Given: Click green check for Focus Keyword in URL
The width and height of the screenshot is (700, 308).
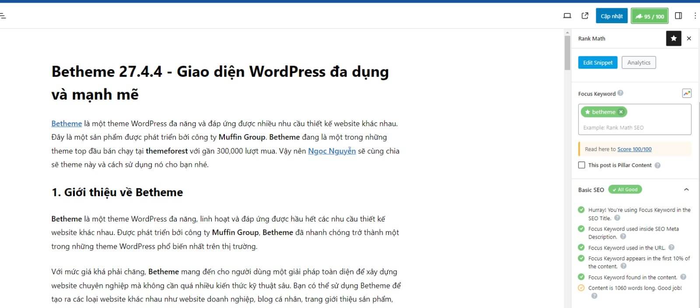Looking at the screenshot, I should (x=581, y=248).
